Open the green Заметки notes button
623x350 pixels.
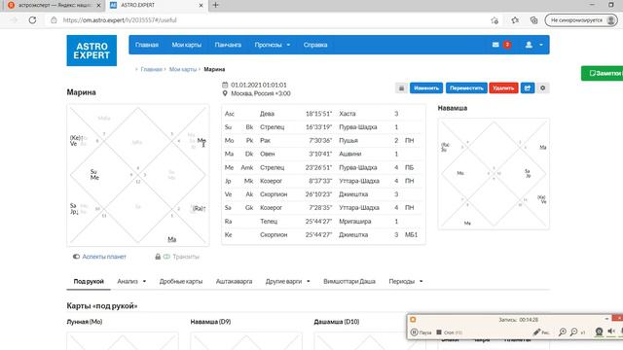pos(603,74)
